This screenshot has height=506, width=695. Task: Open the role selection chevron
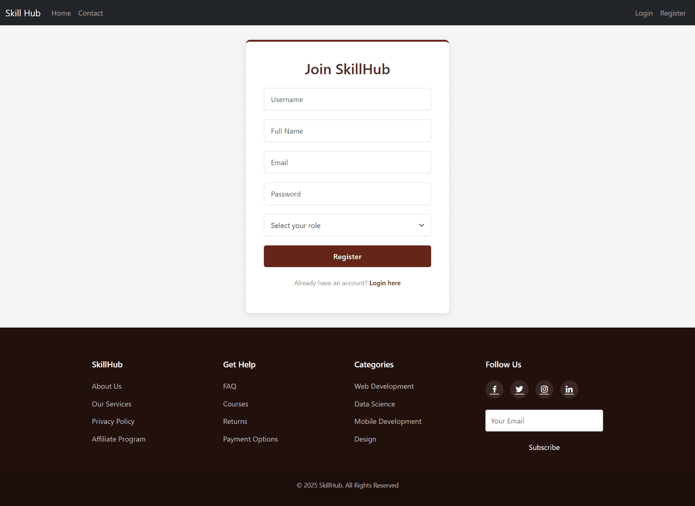point(421,225)
